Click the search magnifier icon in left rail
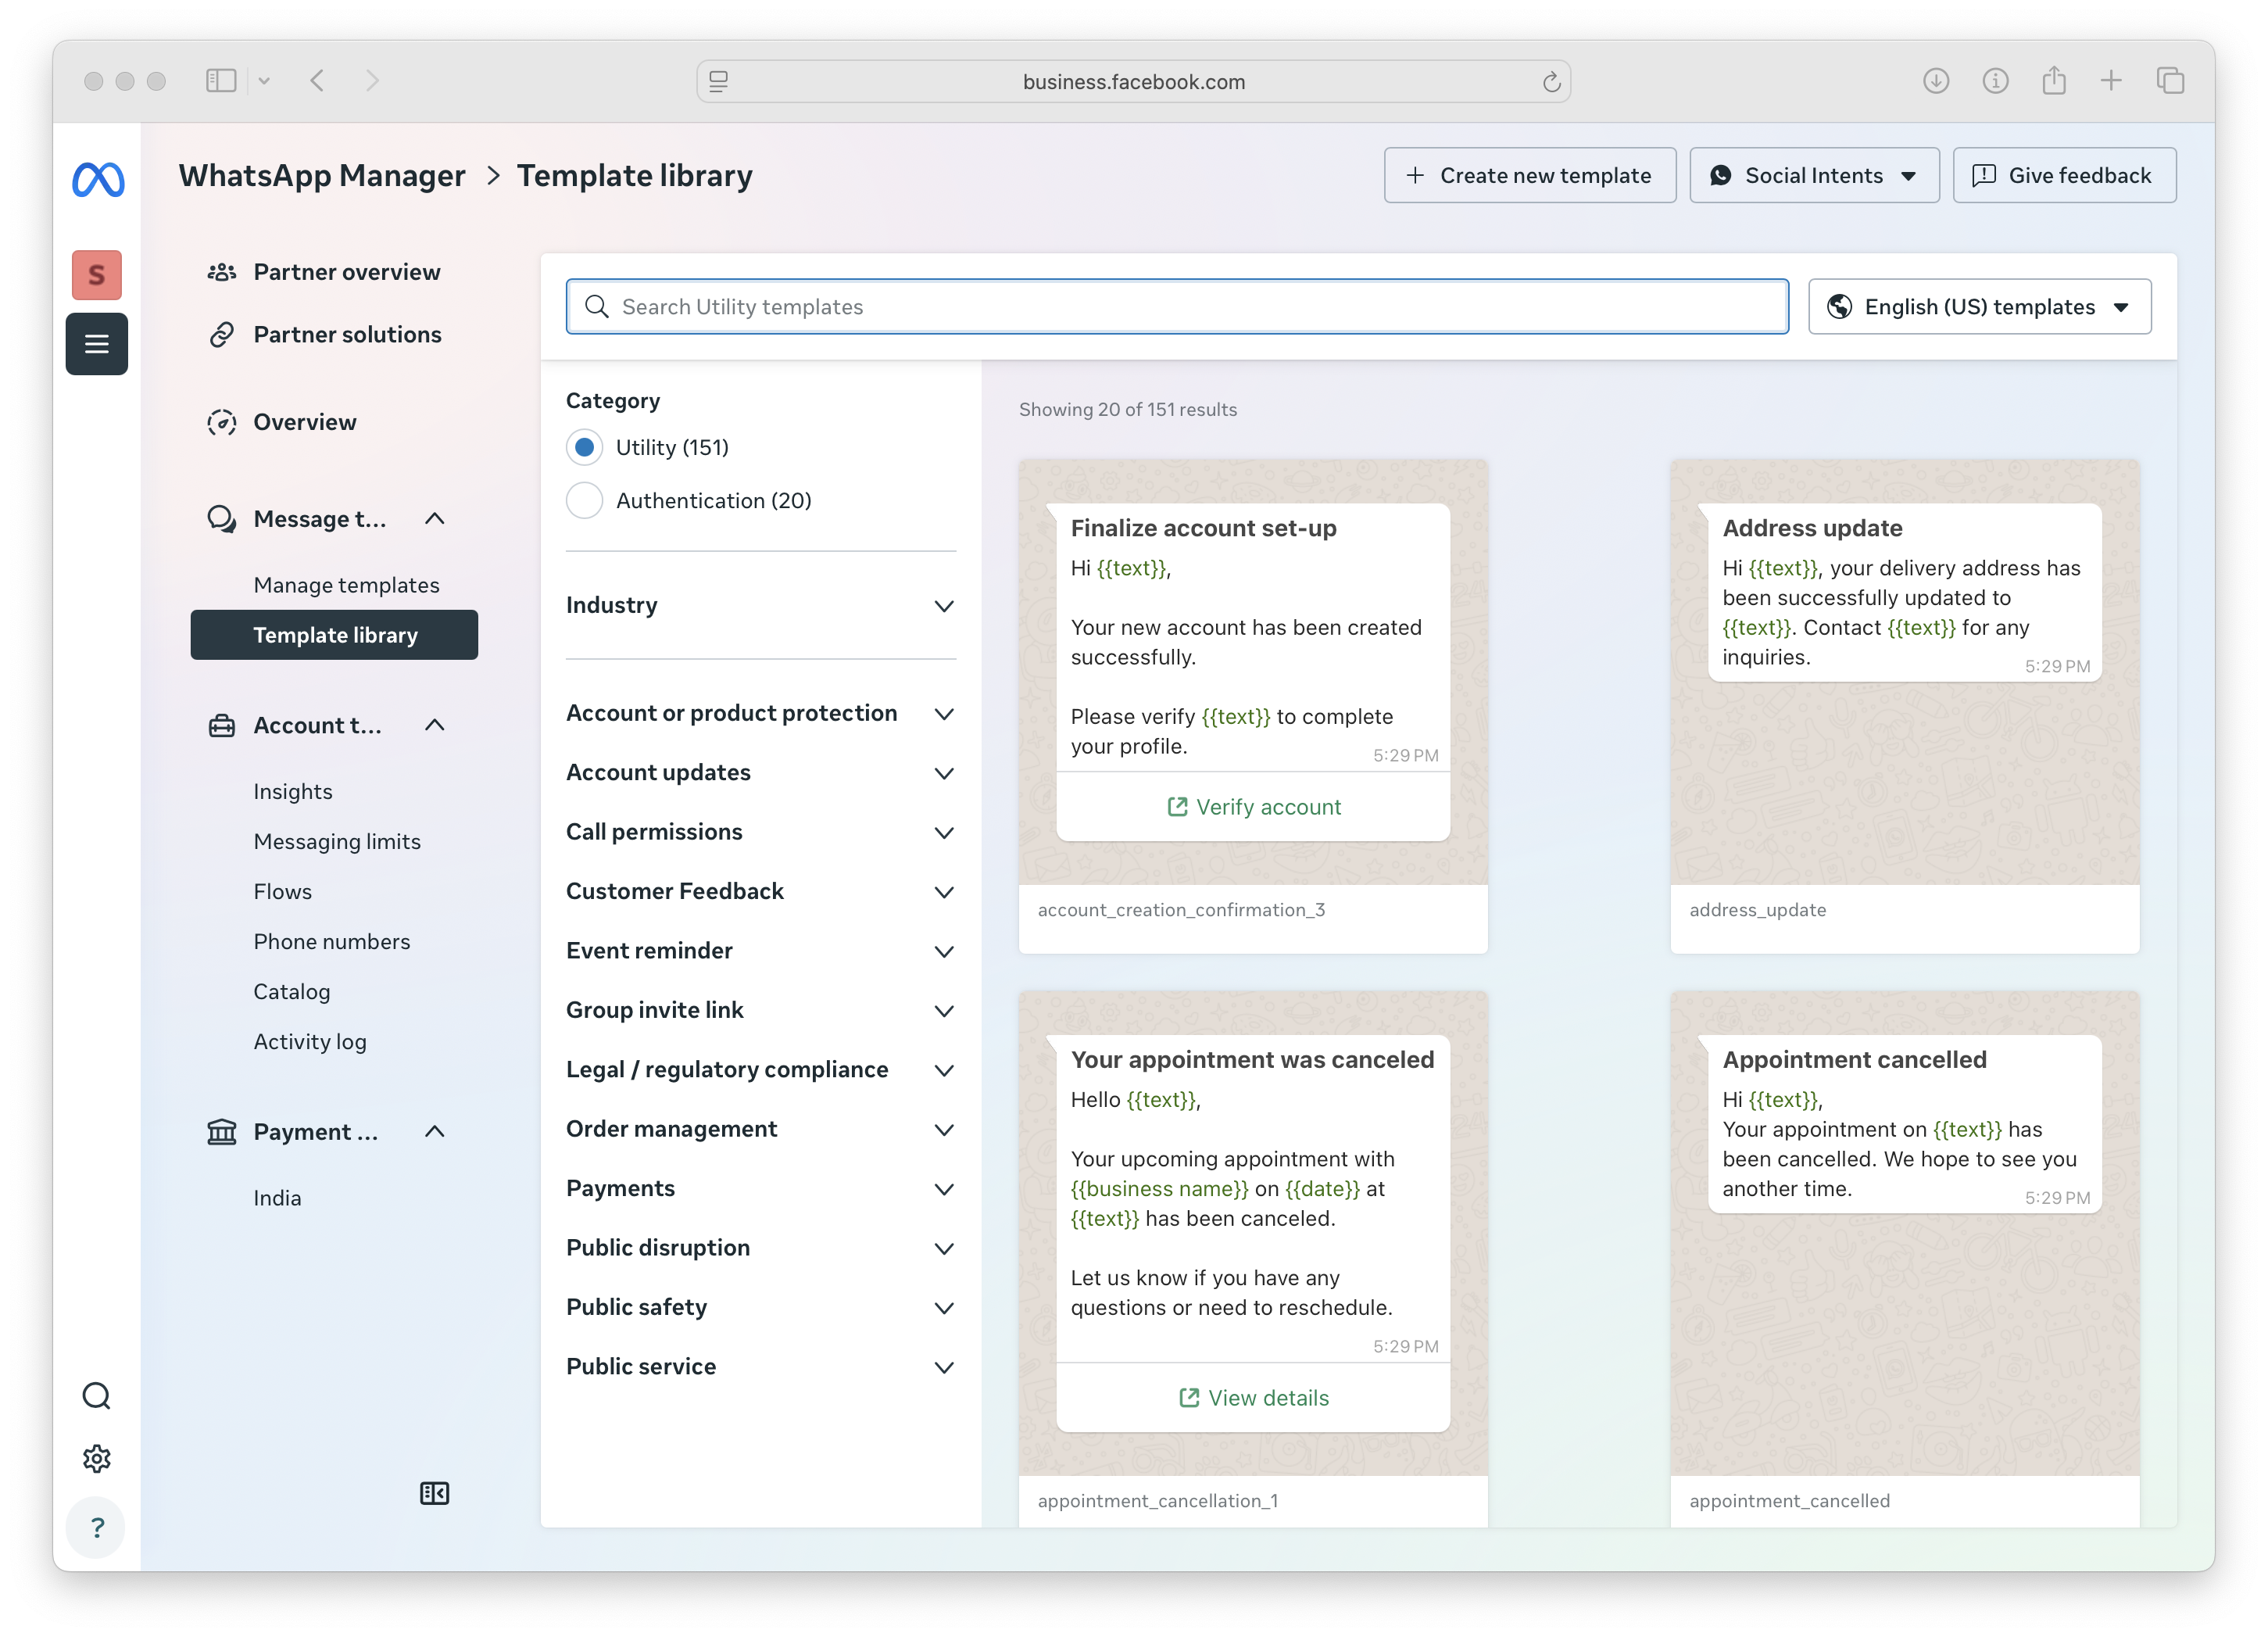Image resolution: width=2268 pixels, height=1637 pixels. pyautogui.click(x=97, y=1395)
